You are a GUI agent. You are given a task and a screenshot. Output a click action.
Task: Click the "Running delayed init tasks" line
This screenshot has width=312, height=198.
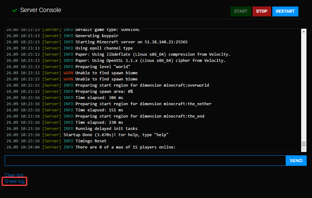point(72,128)
